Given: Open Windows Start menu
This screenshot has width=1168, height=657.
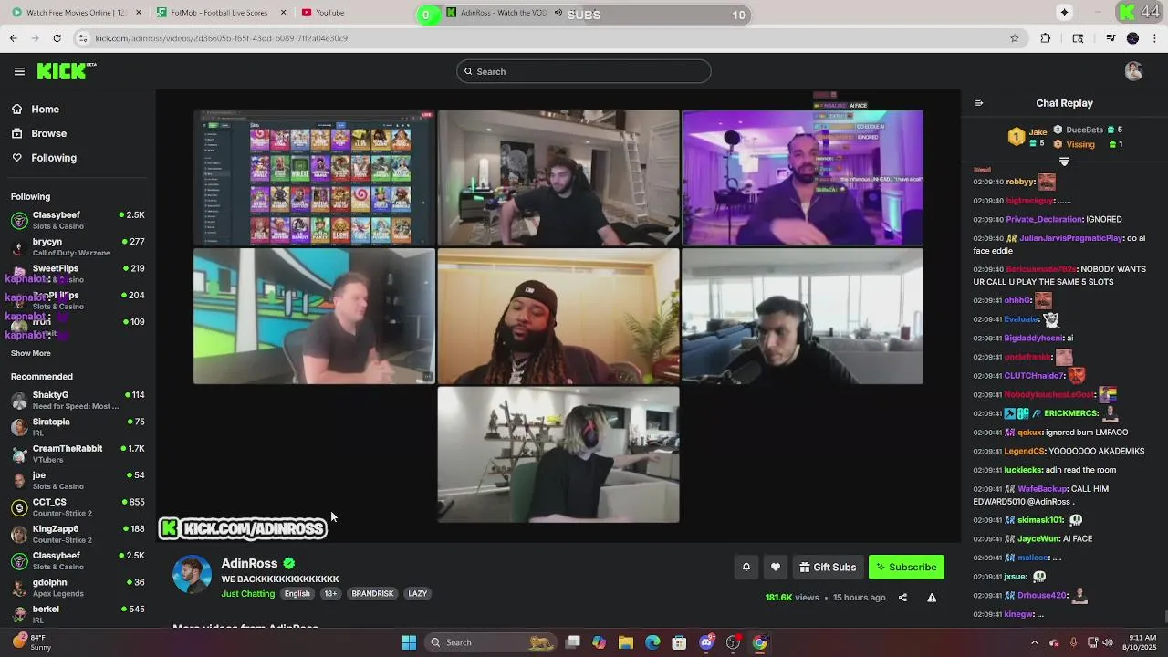Looking at the screenshot, I should click(x=409, y=642).
